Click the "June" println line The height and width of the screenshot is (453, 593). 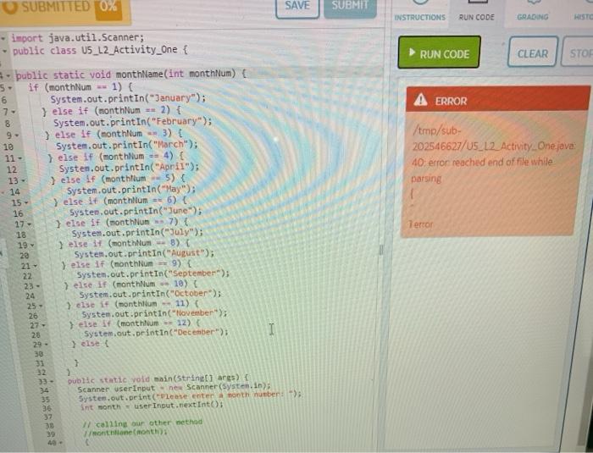(136, 212)
